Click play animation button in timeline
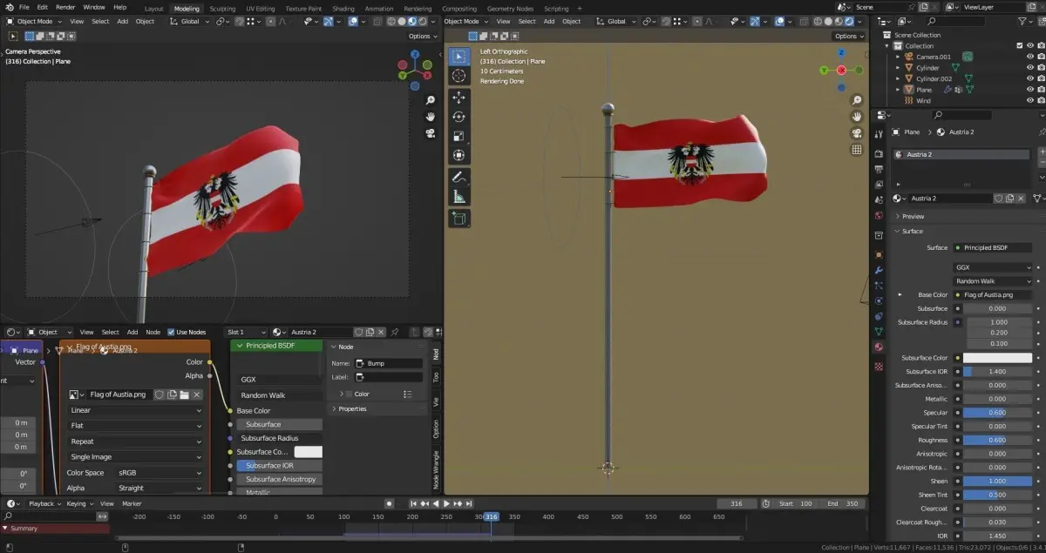 click(x=446, y=503)
